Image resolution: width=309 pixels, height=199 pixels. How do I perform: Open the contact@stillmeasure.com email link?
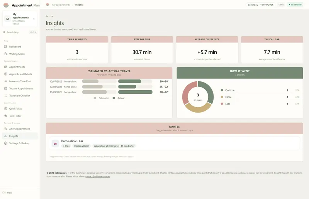point(98,176)
